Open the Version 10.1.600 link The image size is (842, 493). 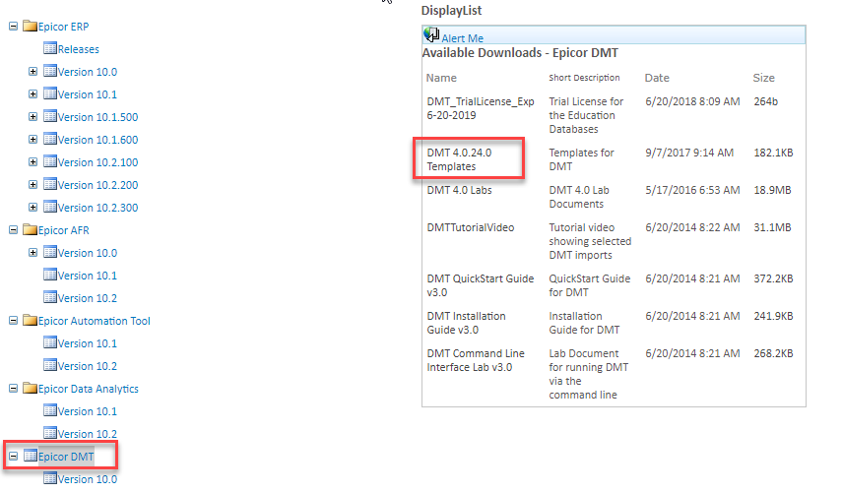[98, 140]
